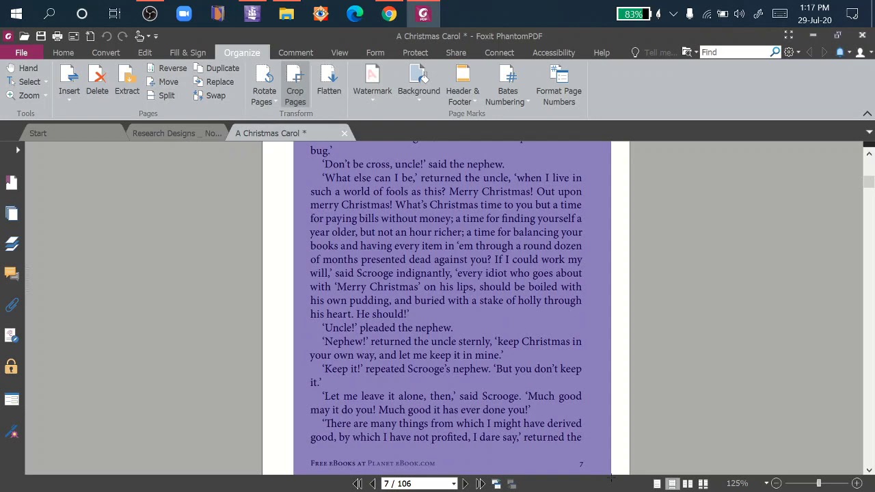The height and width of the screenshot is (492, 875).
Task: Click Delete pages icon
Action: point(97,80)
